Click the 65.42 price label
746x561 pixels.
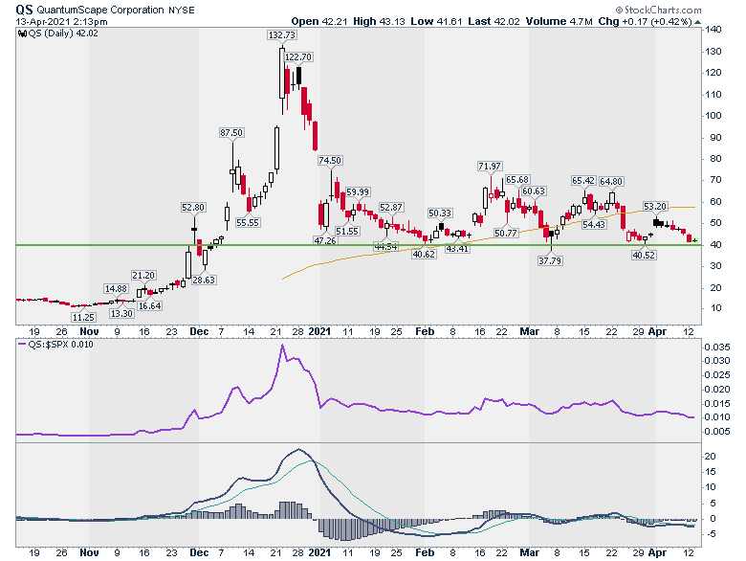[583, 181]
